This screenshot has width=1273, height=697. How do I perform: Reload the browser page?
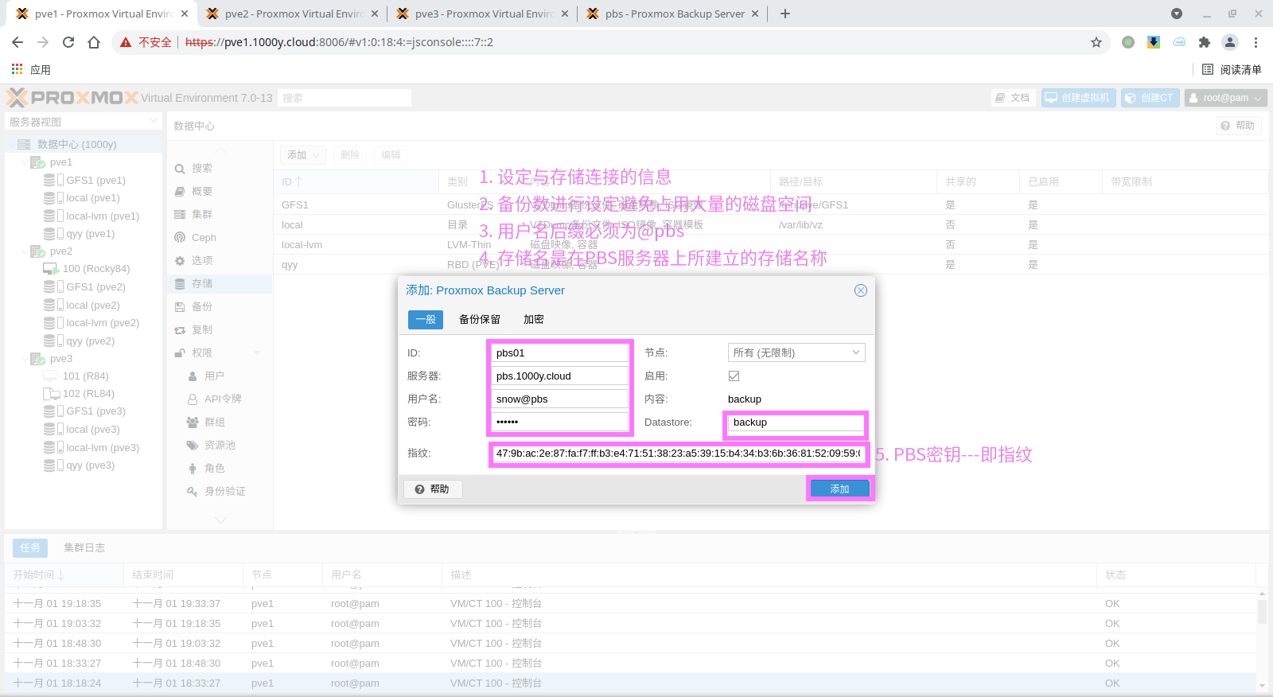[x=68, y=42]
